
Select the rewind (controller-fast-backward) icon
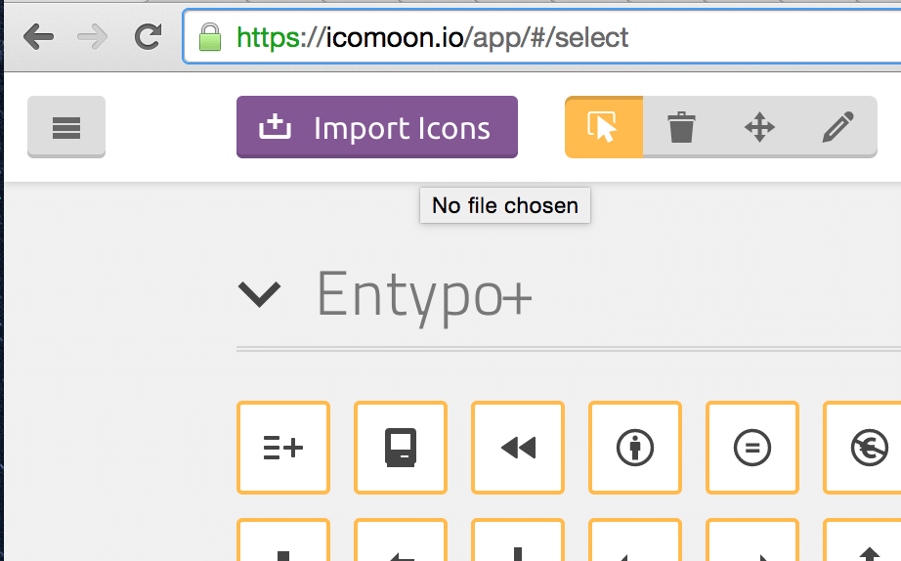click(518, 448)
